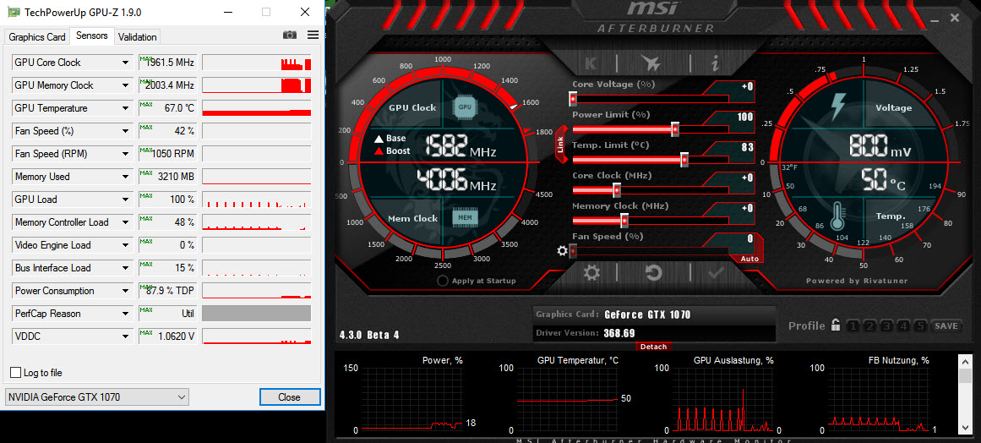The image size is (981, 443).
Task: Open Memory Used sensor dropdown
Action: [125, 177]
